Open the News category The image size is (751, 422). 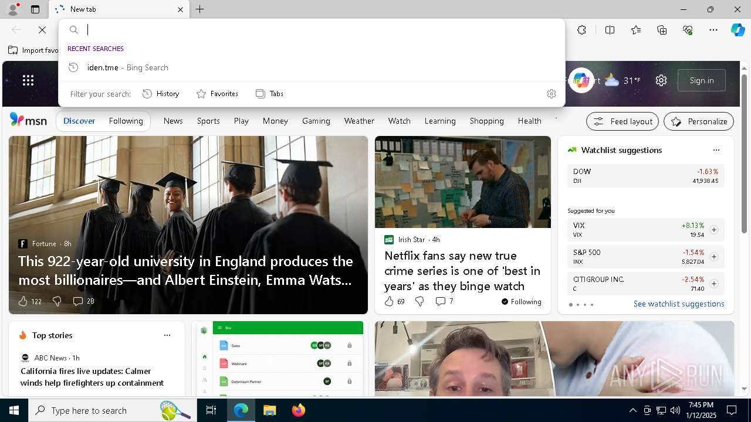[x=173, y=121]
